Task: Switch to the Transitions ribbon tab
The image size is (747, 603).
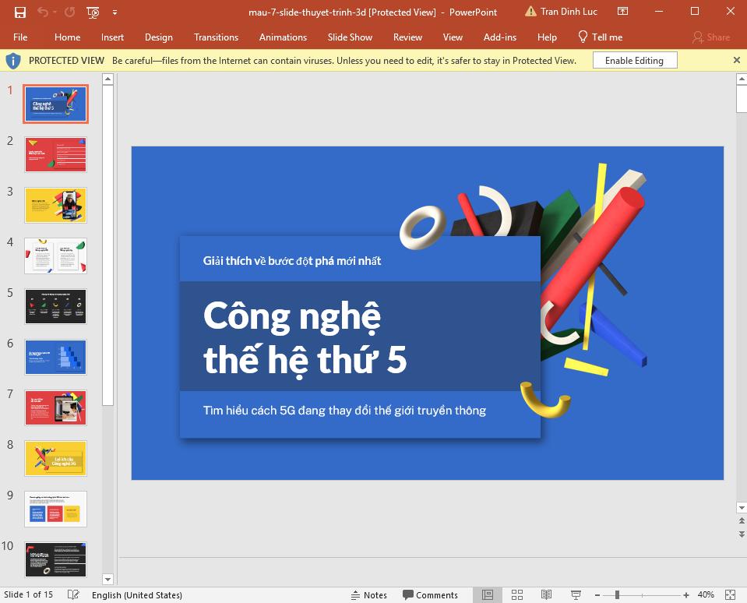Action: [216, 37]
